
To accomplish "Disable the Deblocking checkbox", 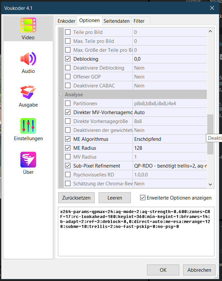I will pyautogui.click(x=68, y=59).
